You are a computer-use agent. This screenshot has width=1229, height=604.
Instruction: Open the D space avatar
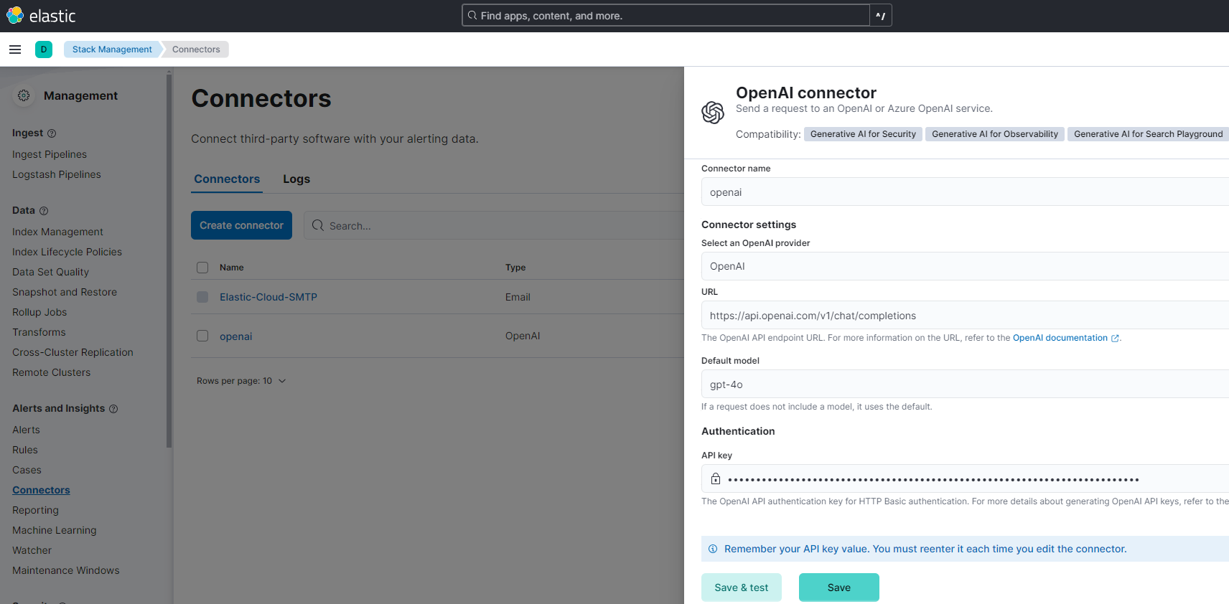point(44,49)
